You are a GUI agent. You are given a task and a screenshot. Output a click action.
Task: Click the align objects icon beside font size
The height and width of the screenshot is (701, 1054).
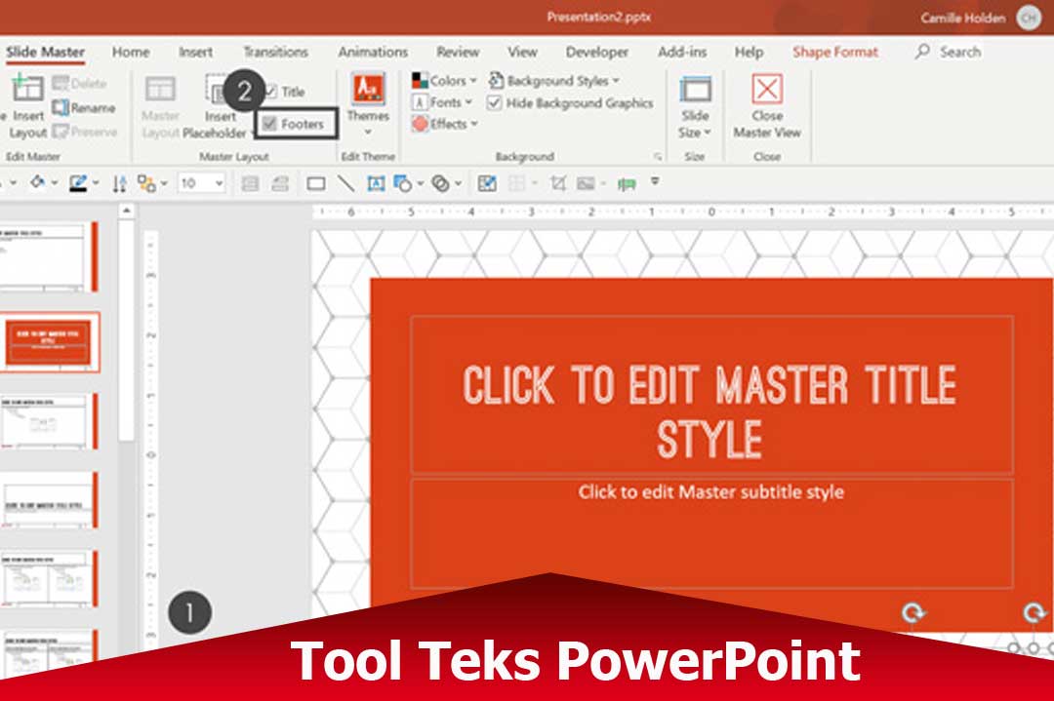click(x=250, y=183)
